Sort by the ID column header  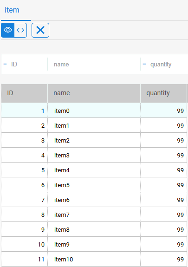point(24,93)
